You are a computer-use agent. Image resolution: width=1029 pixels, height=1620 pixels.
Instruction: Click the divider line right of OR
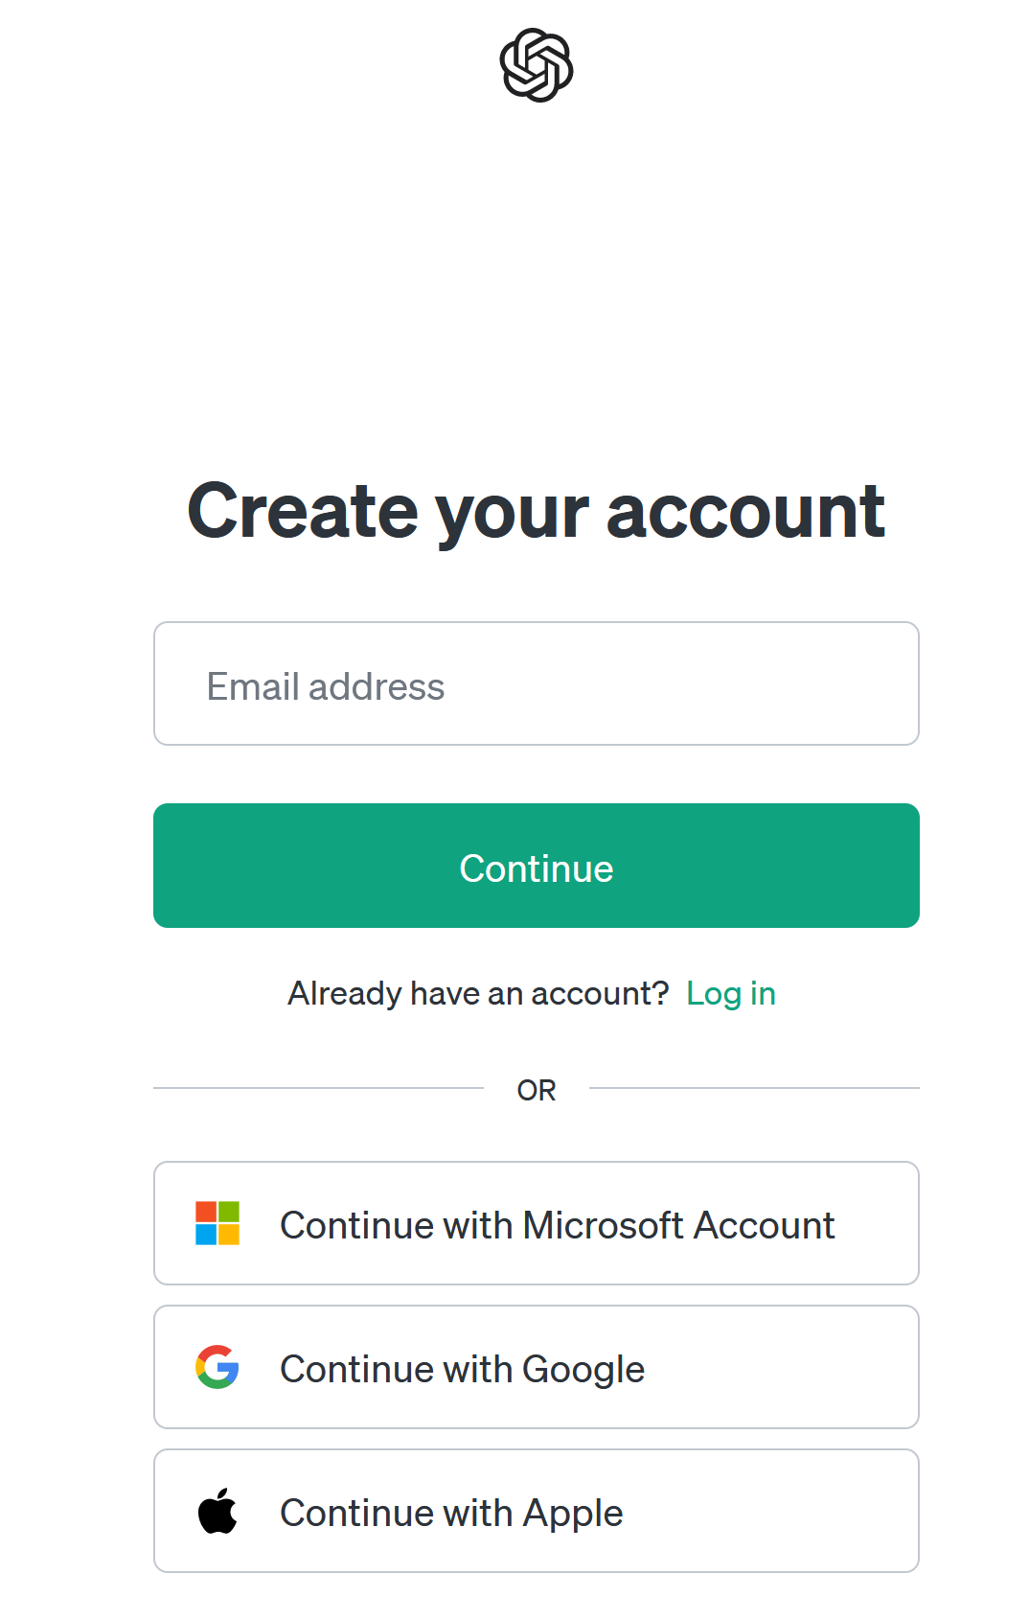[754, 1088]
